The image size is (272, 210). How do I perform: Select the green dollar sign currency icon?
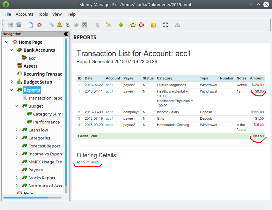coord(68,25)
